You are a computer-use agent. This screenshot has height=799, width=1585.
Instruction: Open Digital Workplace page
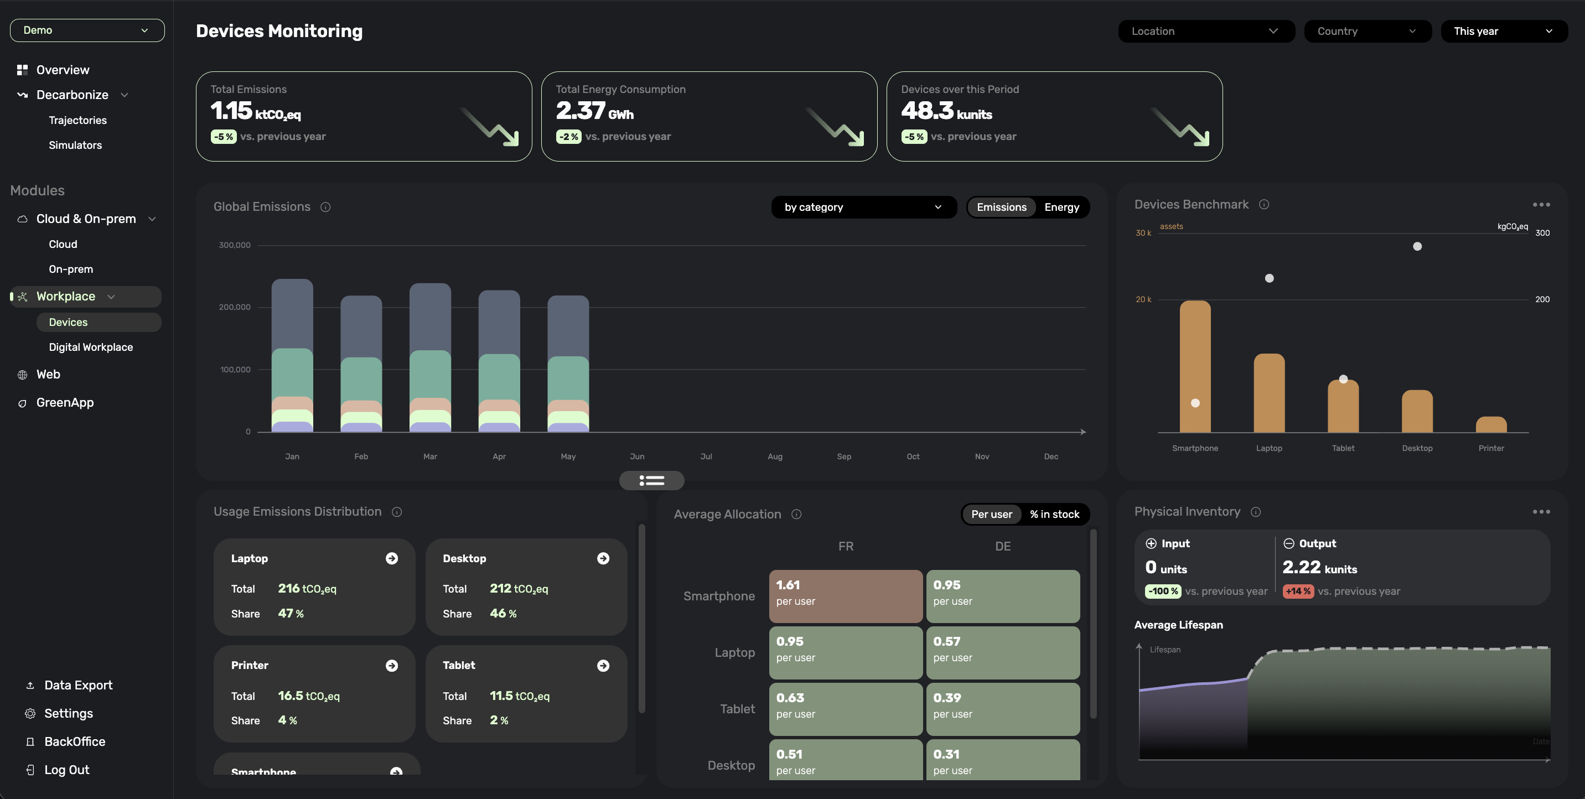91,347
